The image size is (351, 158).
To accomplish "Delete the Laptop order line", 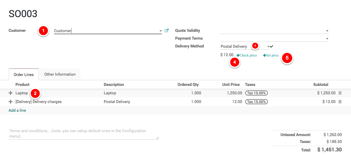I will pyautogui.click(x=340, y=93).
